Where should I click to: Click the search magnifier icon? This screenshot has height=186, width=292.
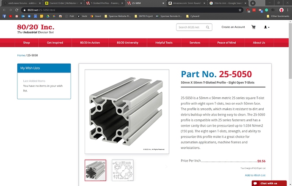(208, 27)
